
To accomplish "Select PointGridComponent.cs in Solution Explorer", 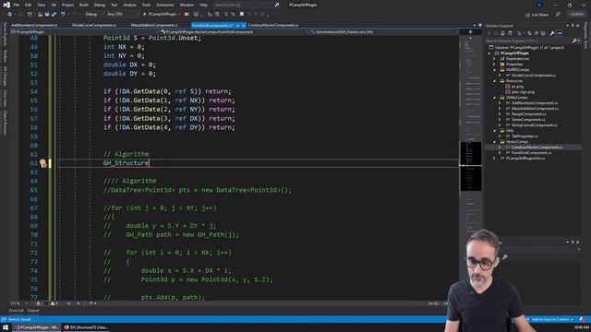I will click(x=531, y=153).
